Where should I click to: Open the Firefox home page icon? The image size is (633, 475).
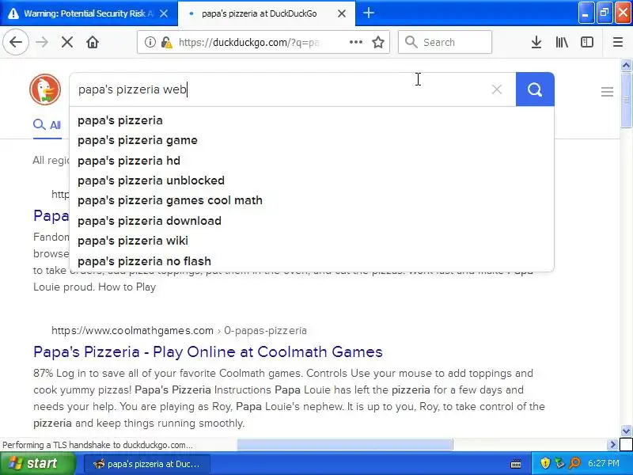[x=93, y=42]
